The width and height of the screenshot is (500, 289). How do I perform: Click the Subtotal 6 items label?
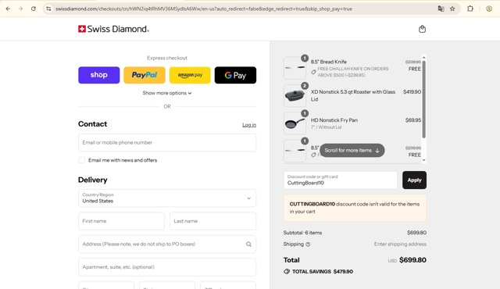pos(302,233)
